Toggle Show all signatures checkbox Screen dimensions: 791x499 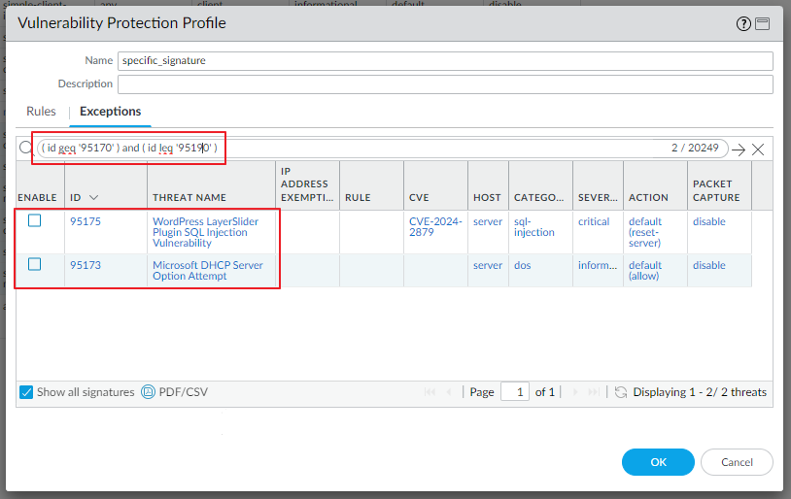26,392
